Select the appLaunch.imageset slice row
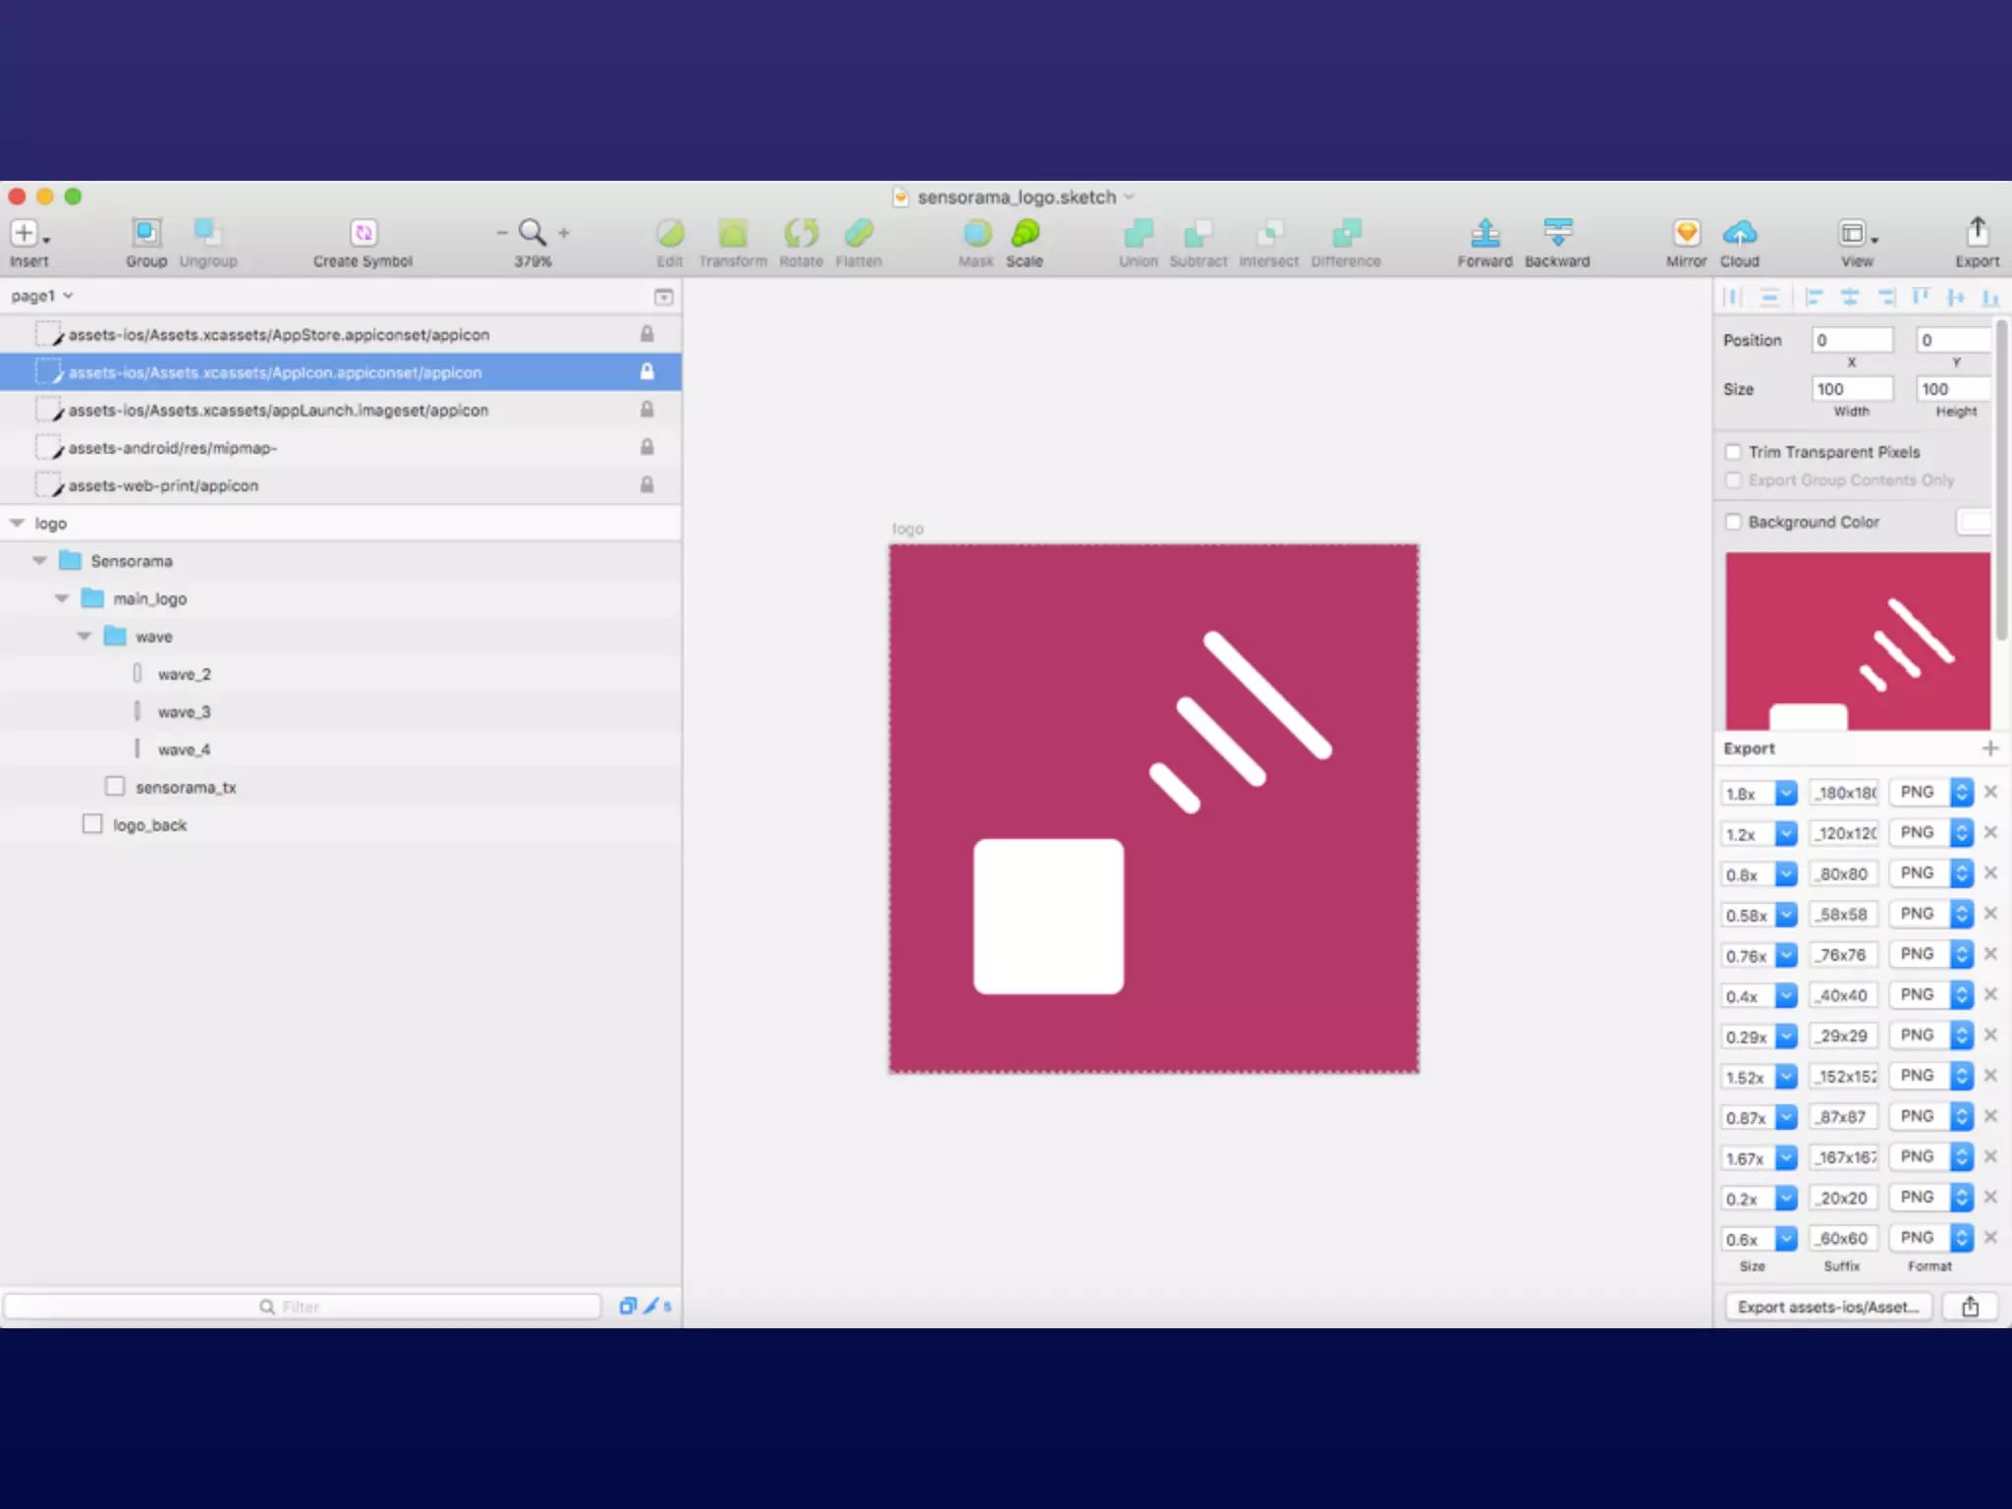This screenshot has width=2012, height=1509. 278,411
